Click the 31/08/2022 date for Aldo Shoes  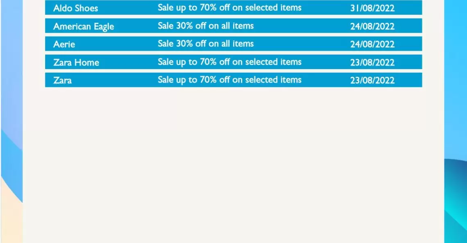coord(372,8)
